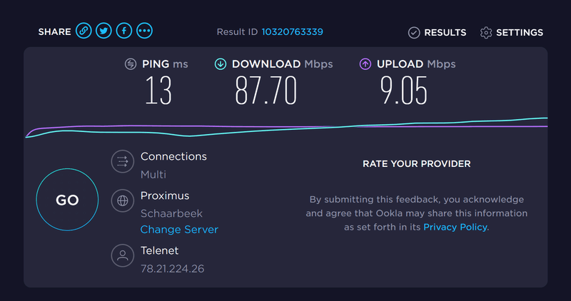Click the ping icon
The image size is (571, 301).
point(131,64)
